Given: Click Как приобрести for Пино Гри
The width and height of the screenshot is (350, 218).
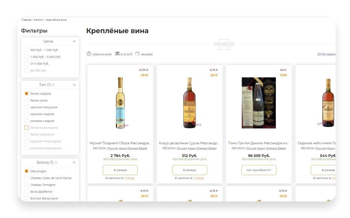Looking at the screenshot, I should tap(259, 170).
